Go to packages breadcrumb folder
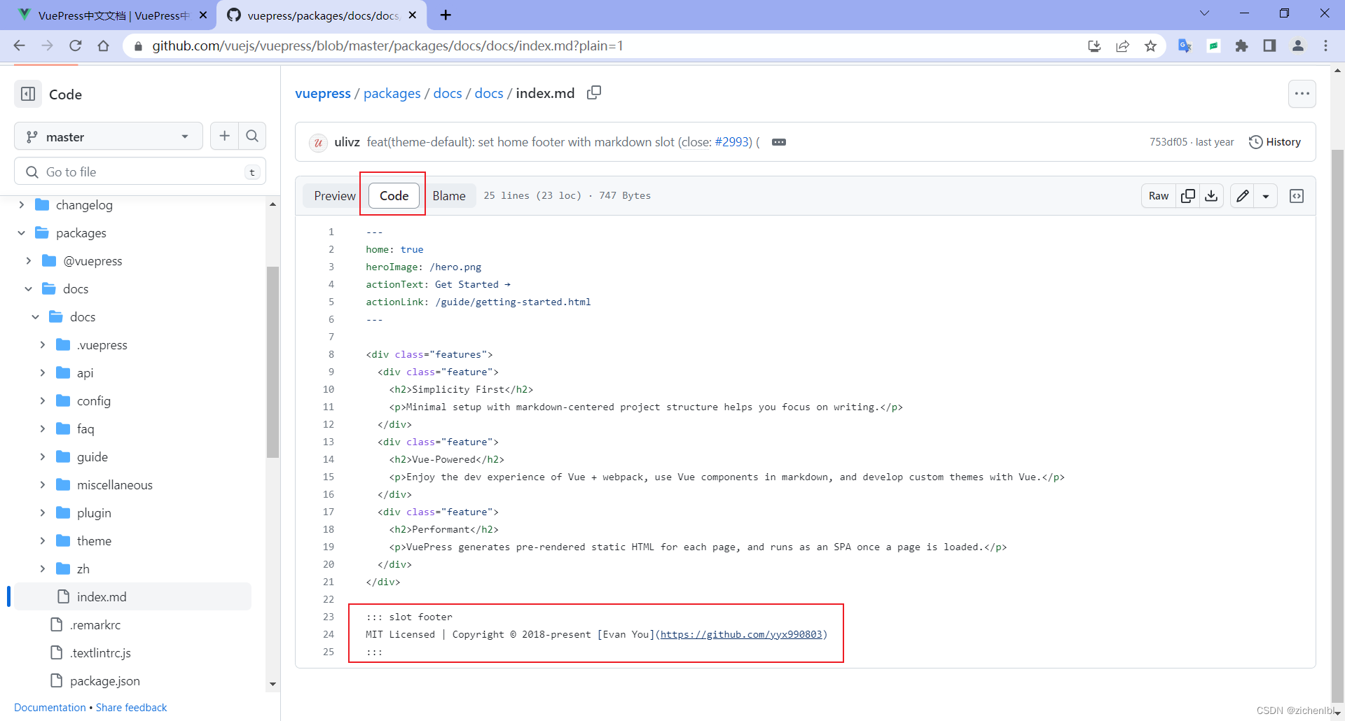Screen dimensions: 1345x721 click(392, 93)
